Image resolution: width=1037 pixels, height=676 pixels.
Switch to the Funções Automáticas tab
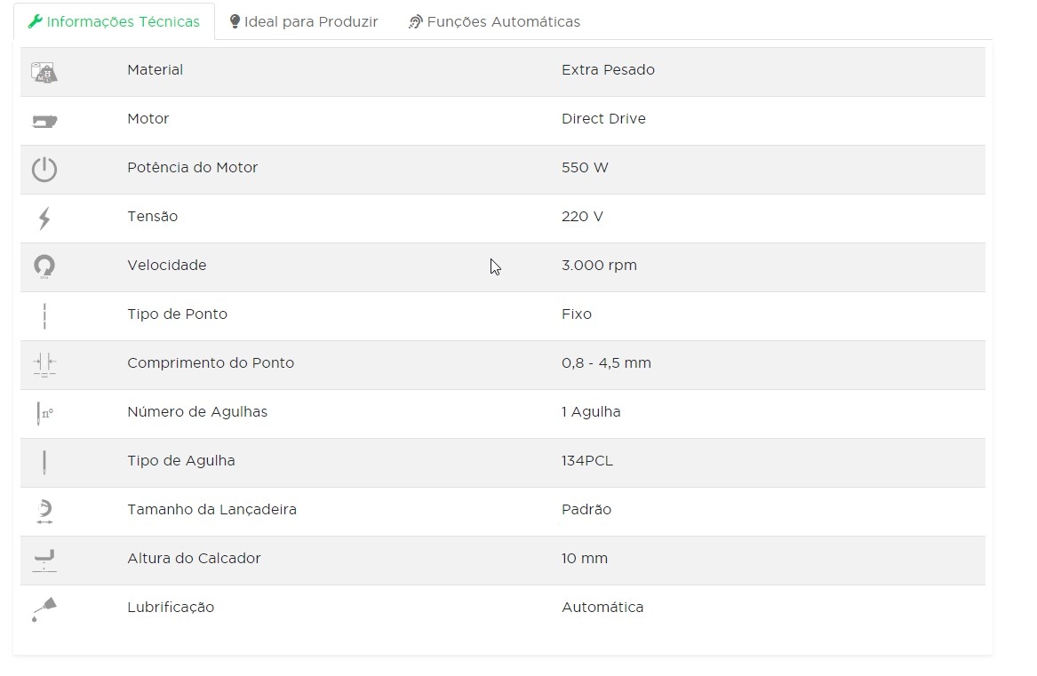pos(495,21)
